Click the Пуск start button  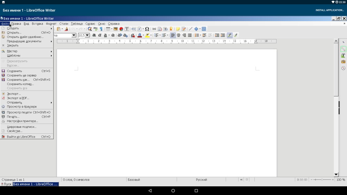pos(6,184)
